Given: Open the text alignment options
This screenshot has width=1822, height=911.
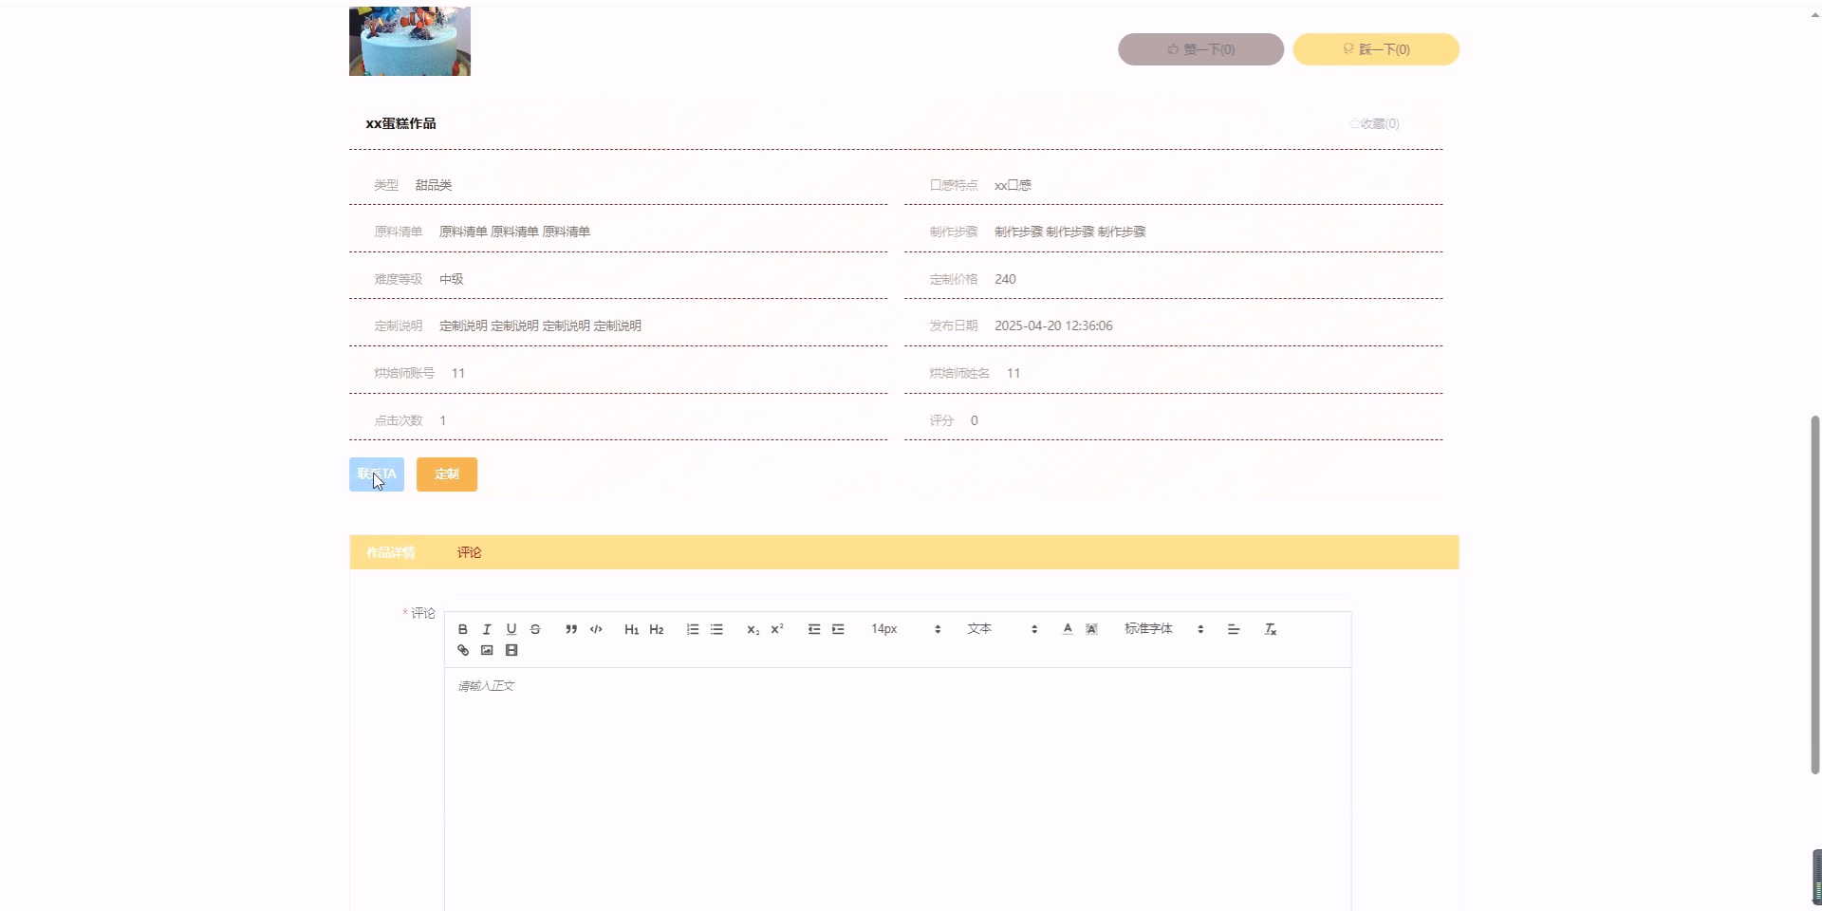Looking at the screenshot, I should click(1234, 629).
